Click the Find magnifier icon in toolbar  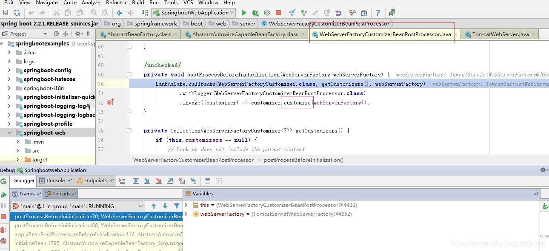click(x=94, y=13)
